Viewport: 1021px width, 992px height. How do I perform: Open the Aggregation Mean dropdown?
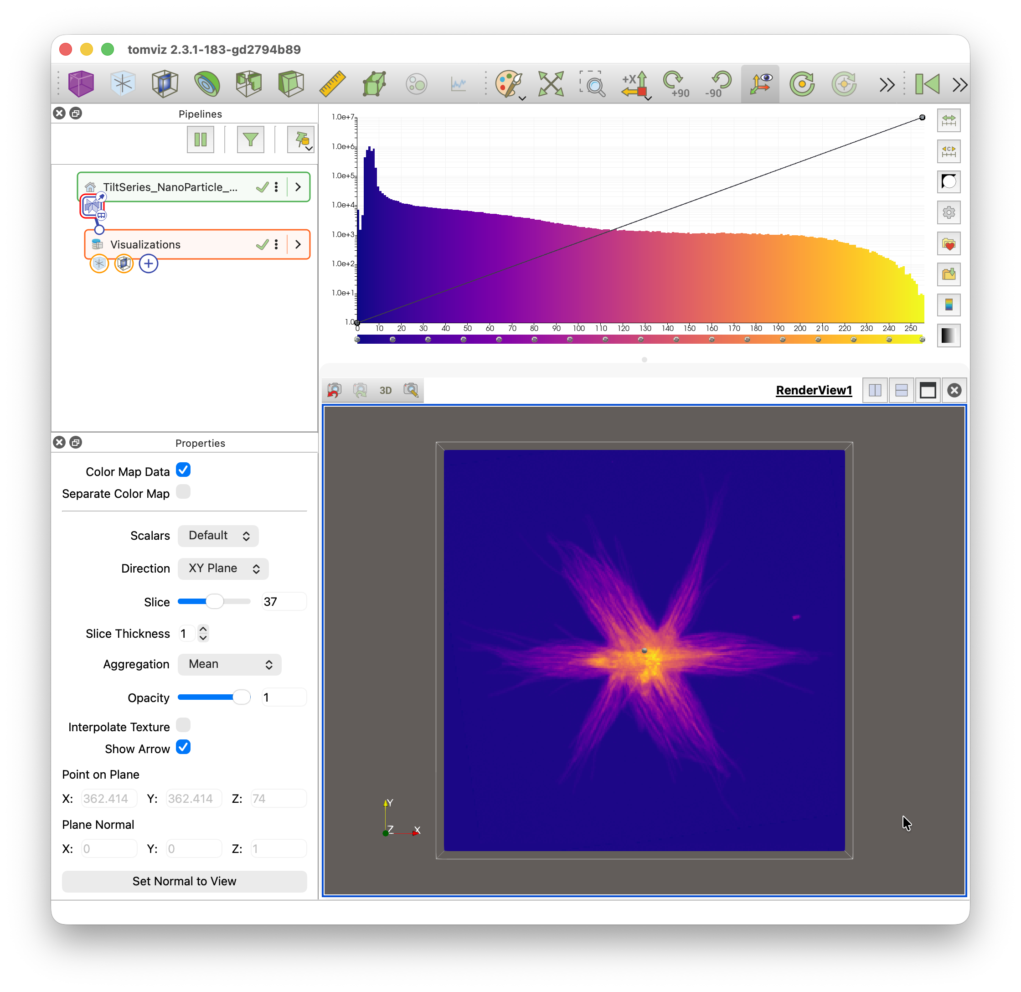click(x=230, y=664)
